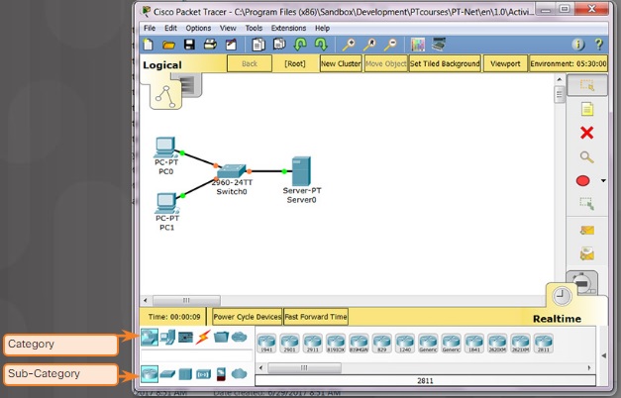The width and height of the screenshot is (621, 398).
Task: Open the Logical workspace tab
Action: point(162,65)
